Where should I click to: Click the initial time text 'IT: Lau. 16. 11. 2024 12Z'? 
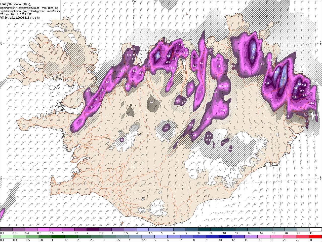point(16,14)
